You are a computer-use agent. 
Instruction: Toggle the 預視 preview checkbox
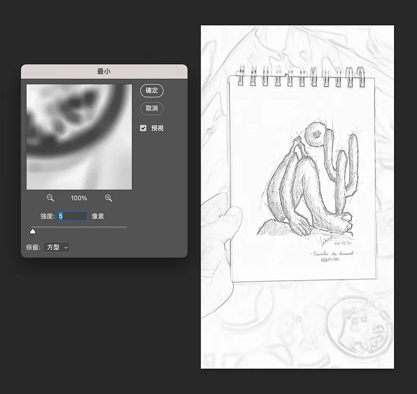pyautogui.click(x=143, y=128)
